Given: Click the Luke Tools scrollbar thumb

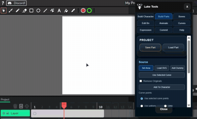Looking at the screenshot, I should tap(189, 57).
